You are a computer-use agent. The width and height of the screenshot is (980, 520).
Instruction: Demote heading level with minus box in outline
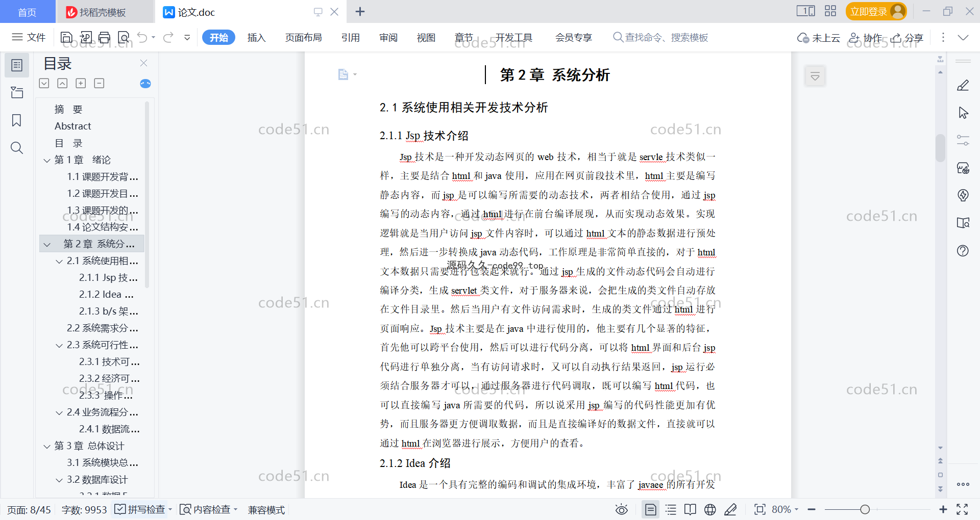(x=100, y=83)
